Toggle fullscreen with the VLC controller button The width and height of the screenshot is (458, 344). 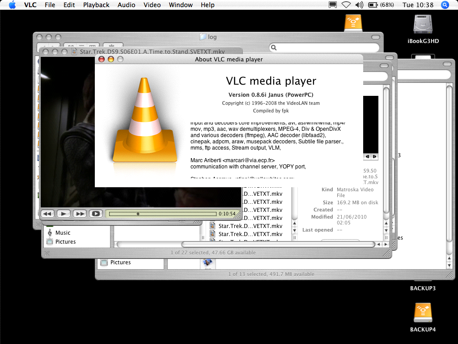point(96,214)
